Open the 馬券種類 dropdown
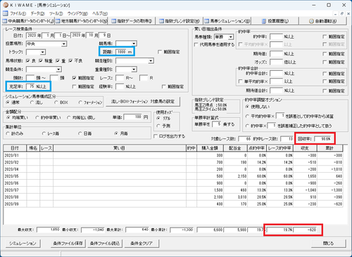Screen dimensions: 352x257 [231, 37]
